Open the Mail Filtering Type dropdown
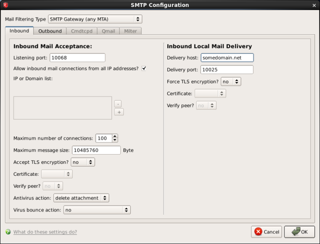This screenshot has width=320, height=244. tap(95, 19)
